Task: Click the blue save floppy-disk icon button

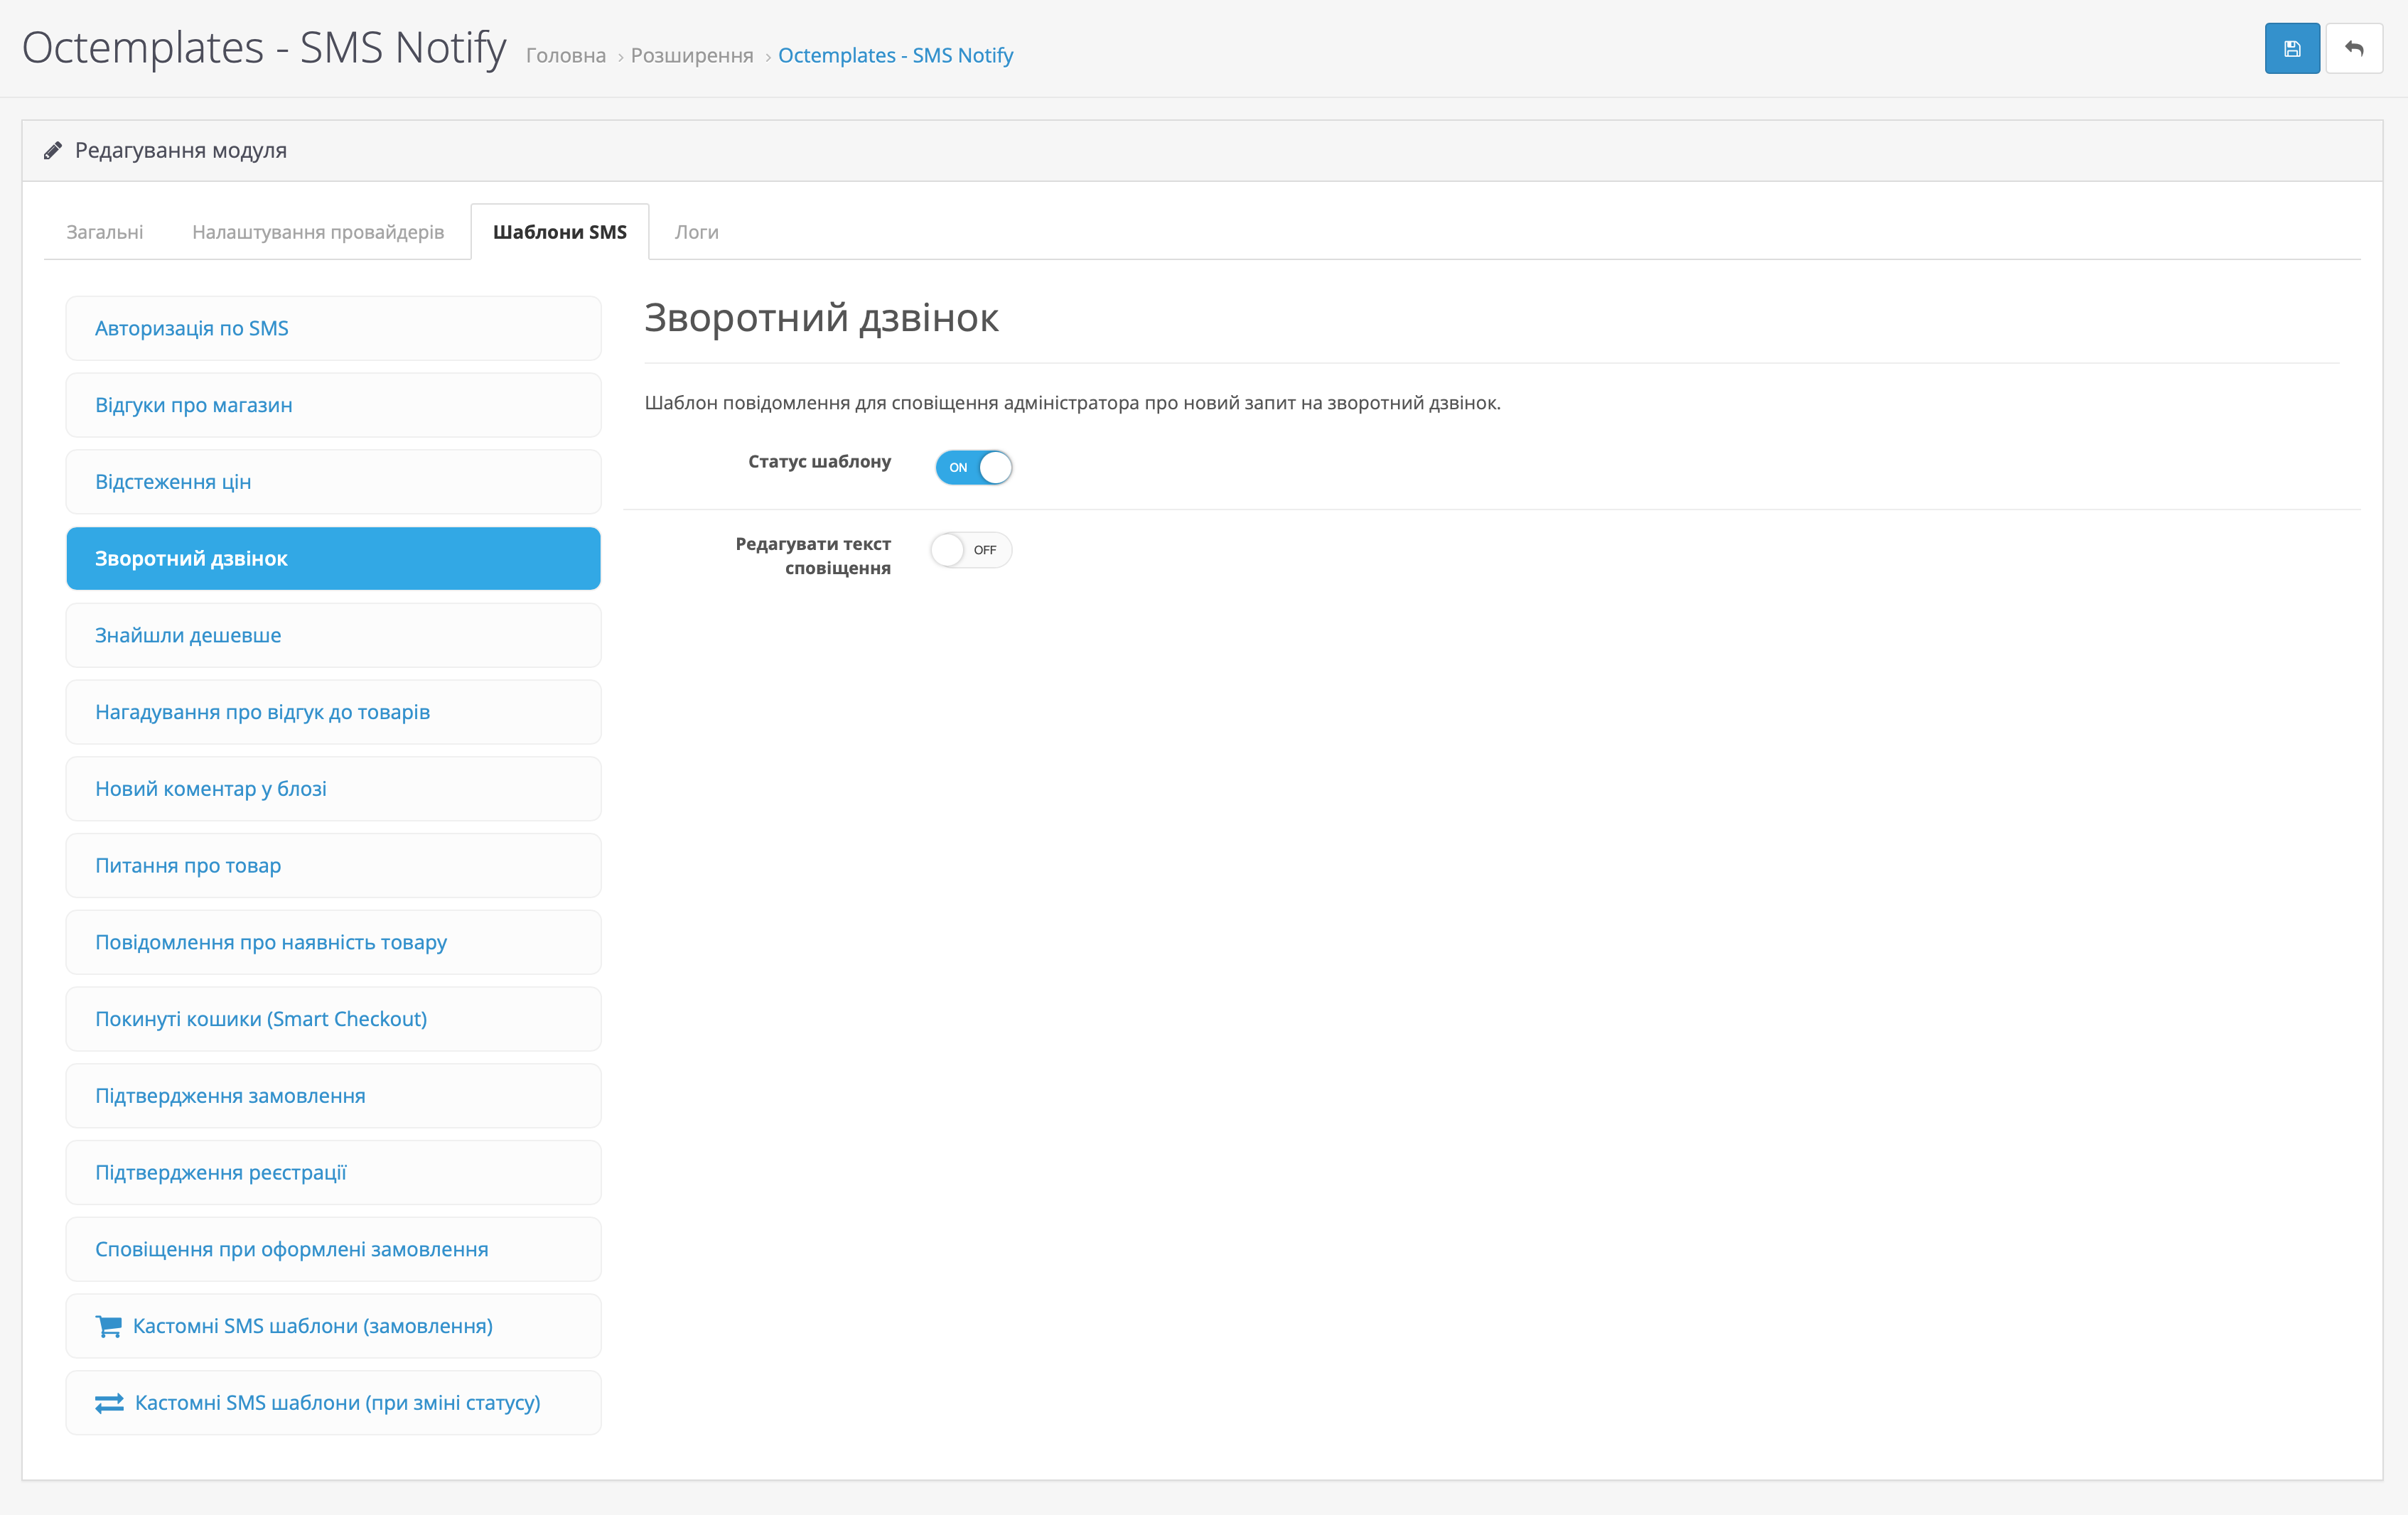Action: [x=2291, y=49]
